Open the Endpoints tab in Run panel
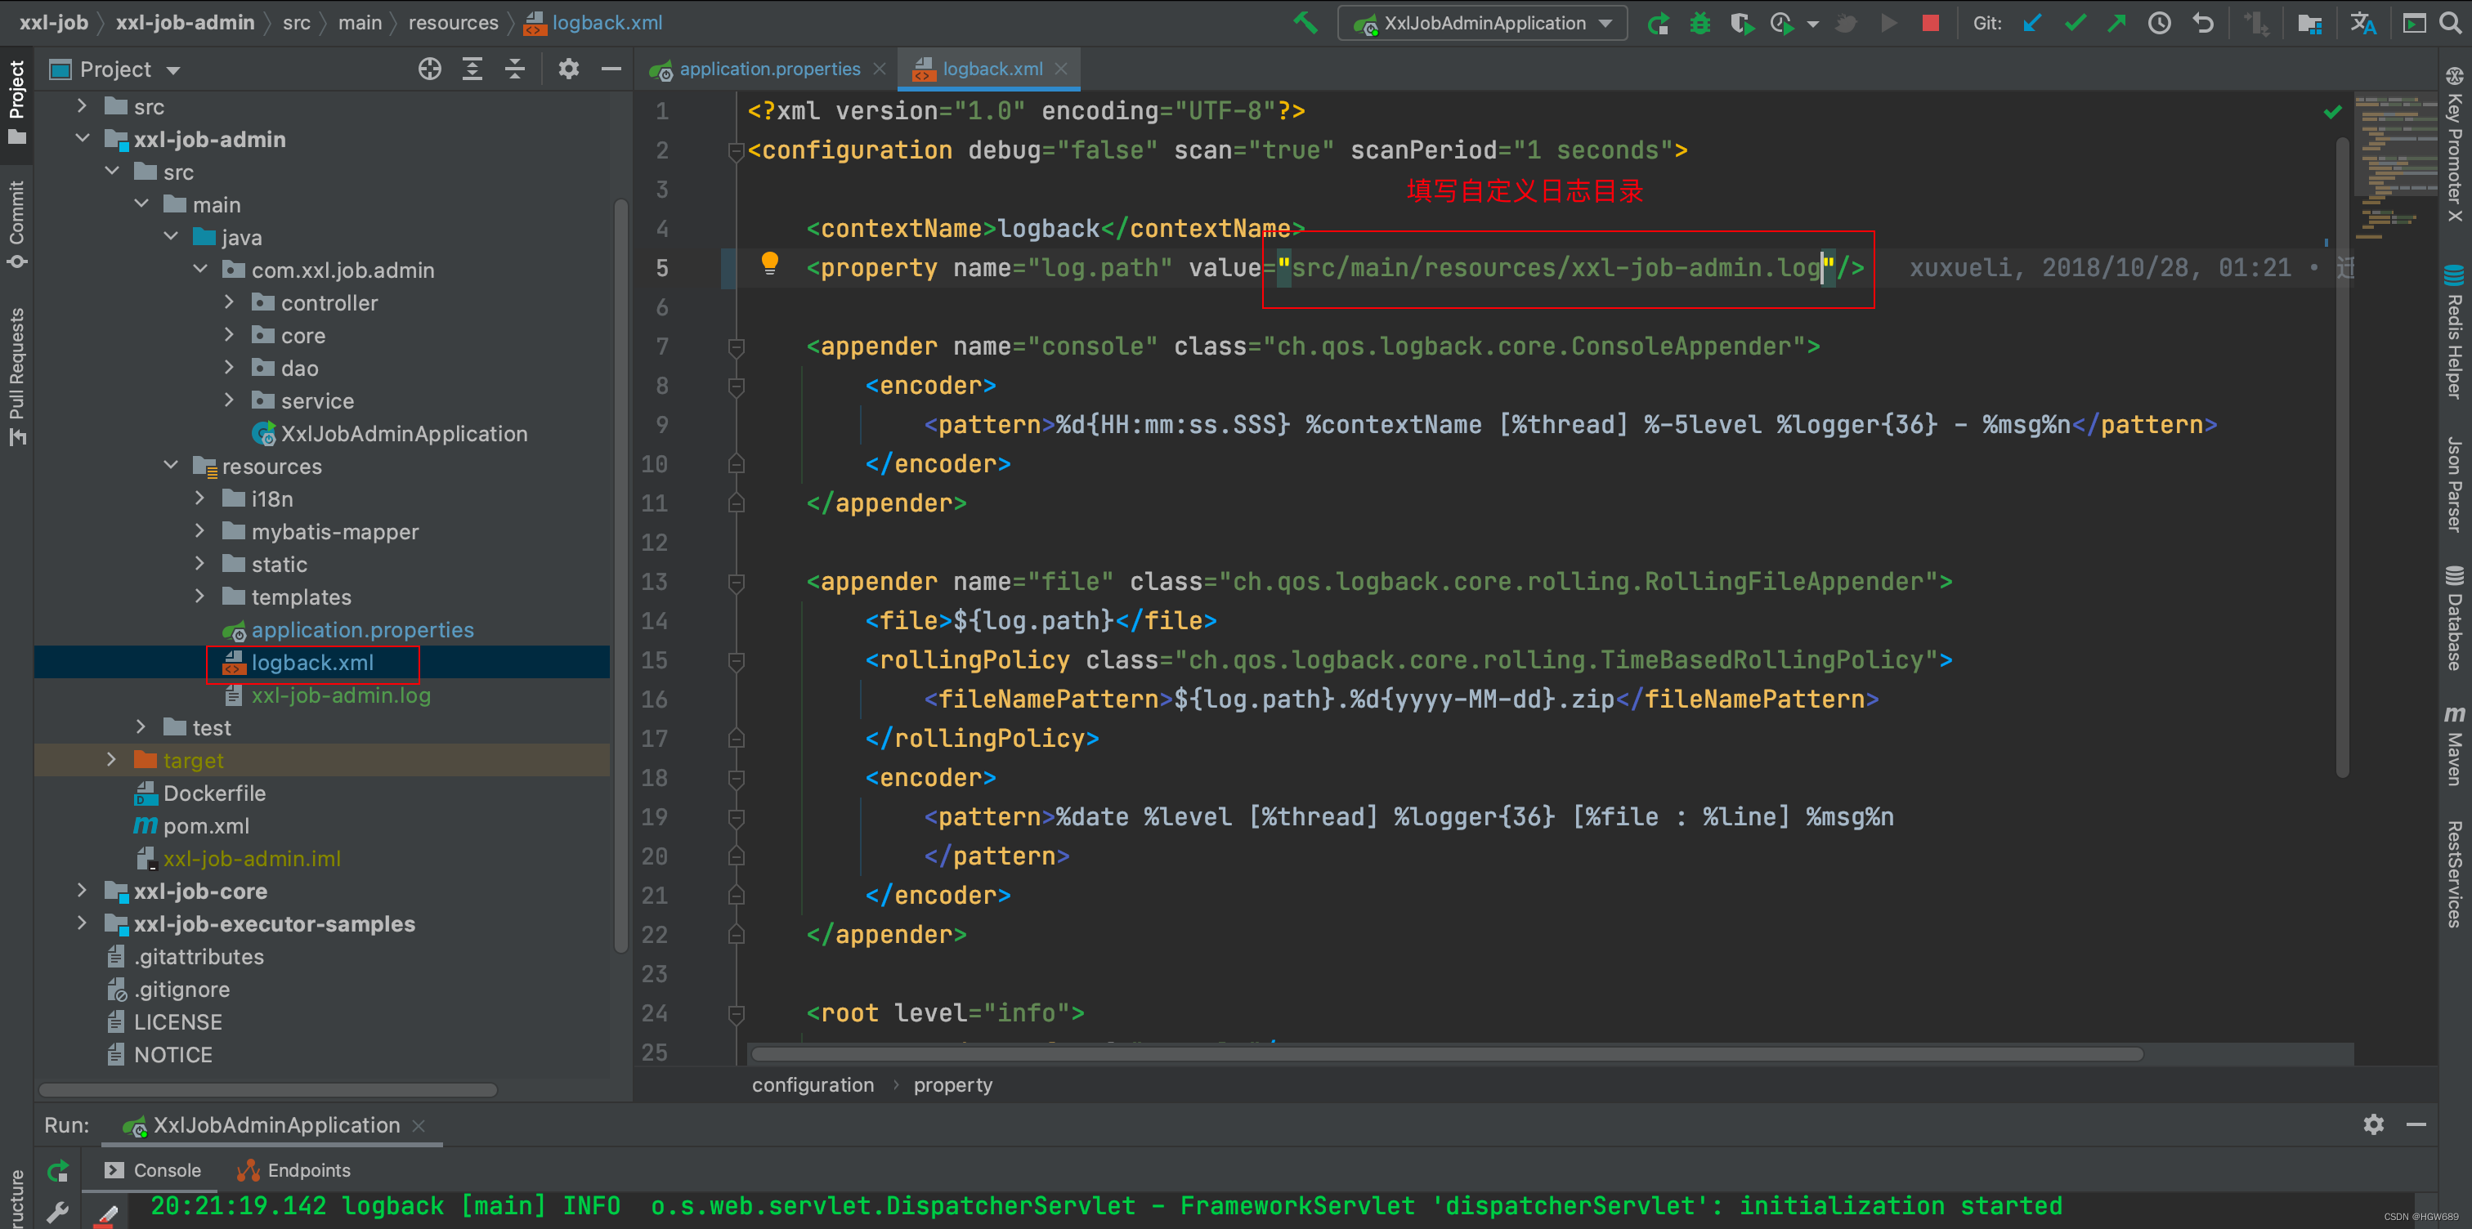The image size is (2472, 1229). coord(293,1169)
